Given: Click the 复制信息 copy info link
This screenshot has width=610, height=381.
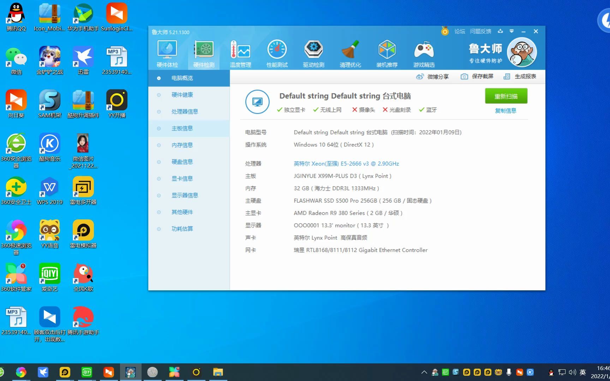Looking at the screenshot, I should [x=506, y=111].
